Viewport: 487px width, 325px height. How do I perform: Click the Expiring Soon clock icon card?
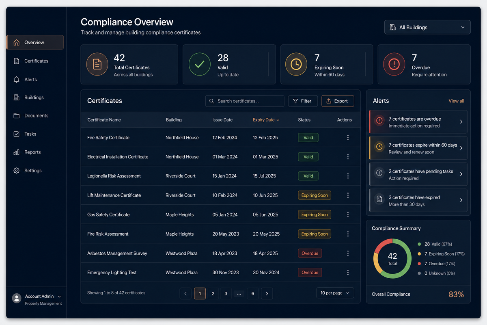click(296, 64)
